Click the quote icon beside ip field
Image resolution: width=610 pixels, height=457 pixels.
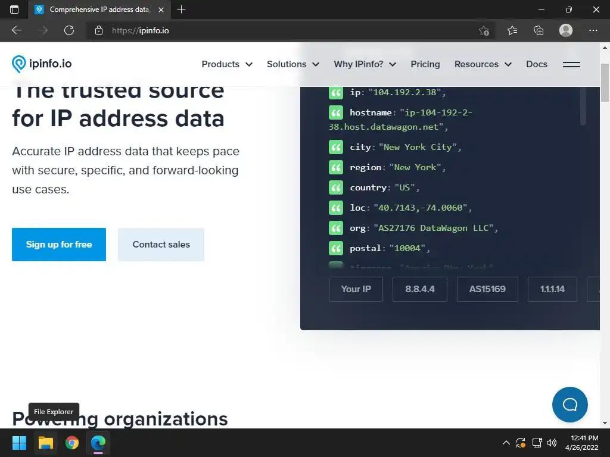point(336,92)
